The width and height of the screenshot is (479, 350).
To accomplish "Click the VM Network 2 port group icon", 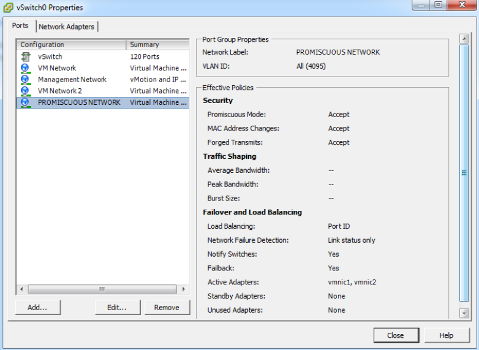I will point(25,91).
